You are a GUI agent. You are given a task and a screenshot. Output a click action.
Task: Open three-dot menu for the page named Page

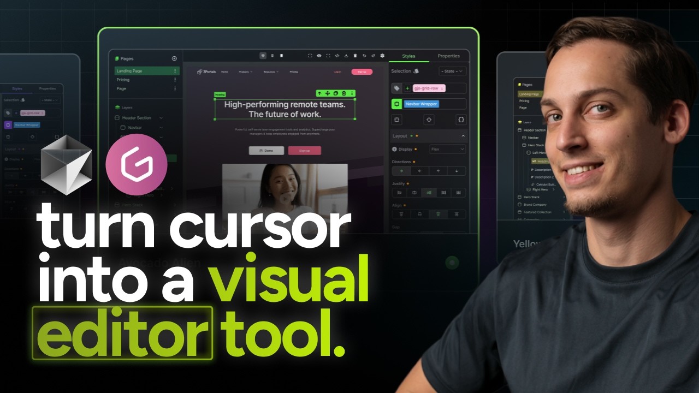(x=175, y=88)
